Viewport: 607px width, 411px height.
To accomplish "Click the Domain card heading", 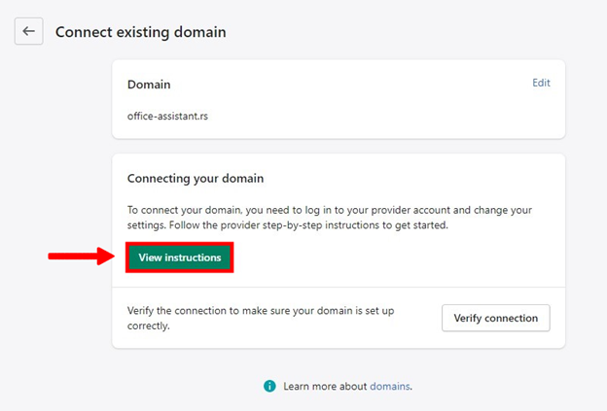I will (x=149, y=86).
